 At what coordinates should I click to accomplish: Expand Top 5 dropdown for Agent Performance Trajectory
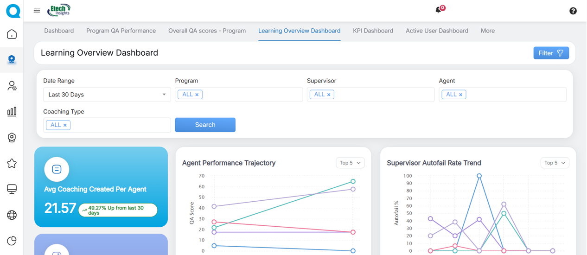[350, 163]
